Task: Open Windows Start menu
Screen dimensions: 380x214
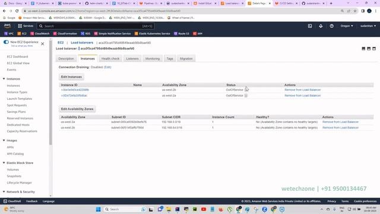Action: click(x=98, y=209)
